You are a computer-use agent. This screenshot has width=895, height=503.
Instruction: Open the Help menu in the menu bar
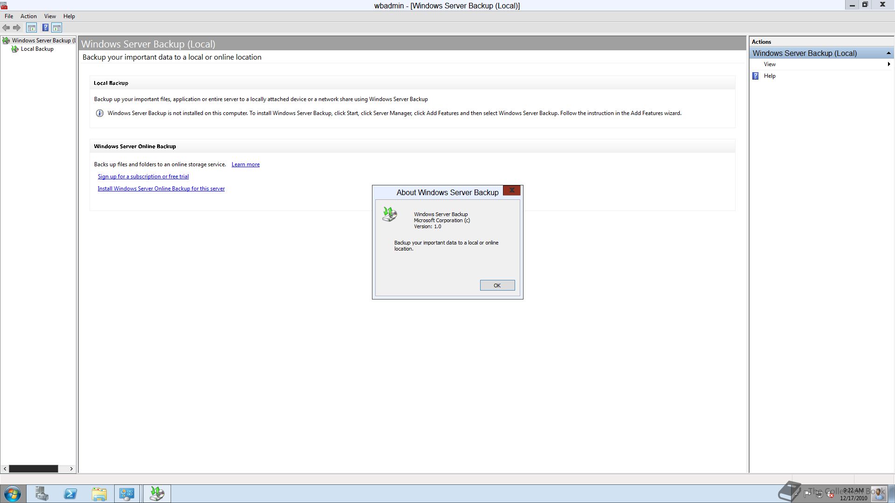tap(69, 16)
